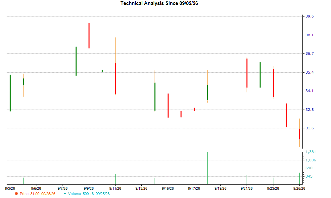Image resolution: width=331 pixels, height=198 pixels.
Task: Click the red price legend marker icon
Action: [17, 194]
